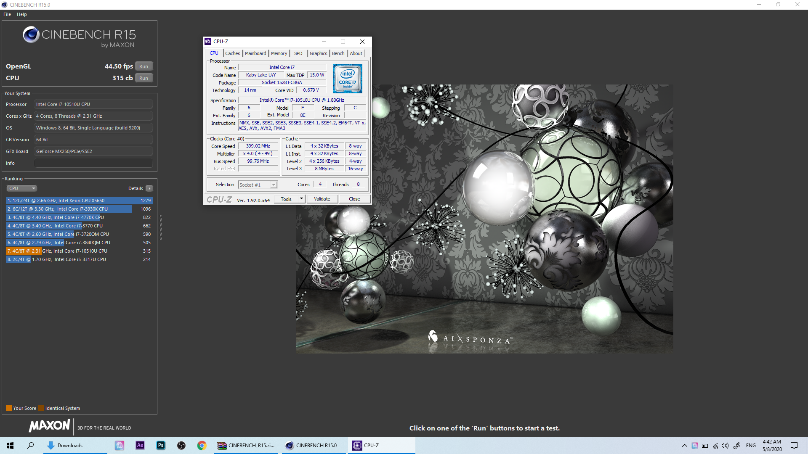The width and height of the screenshot is (808, 454).
Task: Run the OpenGL benchmark test
Action: [144, 66]
